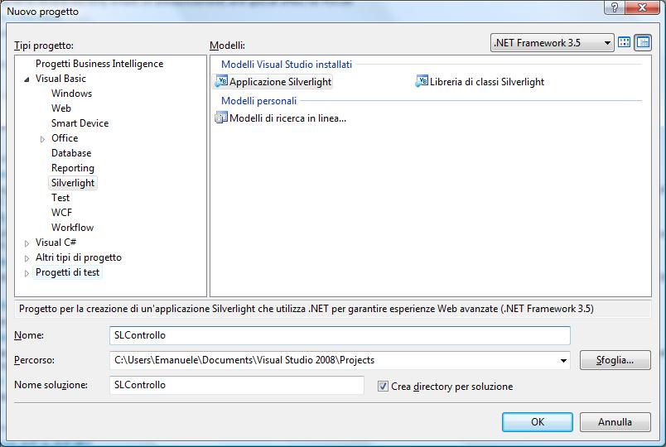Open the Percorso path dropdown arrow
This screenshot has height=447, width=666.
coord(563,360)
